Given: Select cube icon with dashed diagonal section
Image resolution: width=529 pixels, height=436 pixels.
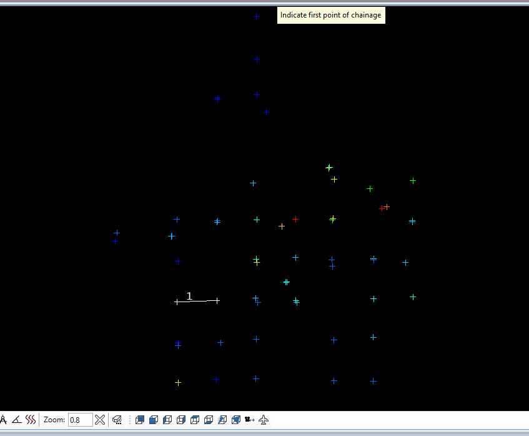Looking at the screenshot, I should pyautogui.click(x=222, y=420).
